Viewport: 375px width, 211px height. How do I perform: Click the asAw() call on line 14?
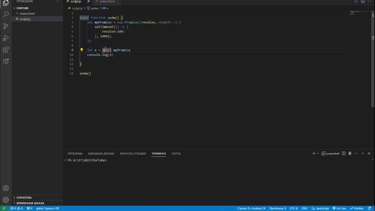click(x=85, y=73)
